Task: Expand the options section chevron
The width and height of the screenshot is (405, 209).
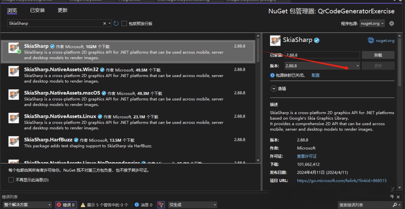Action: (x=273, y=89)
